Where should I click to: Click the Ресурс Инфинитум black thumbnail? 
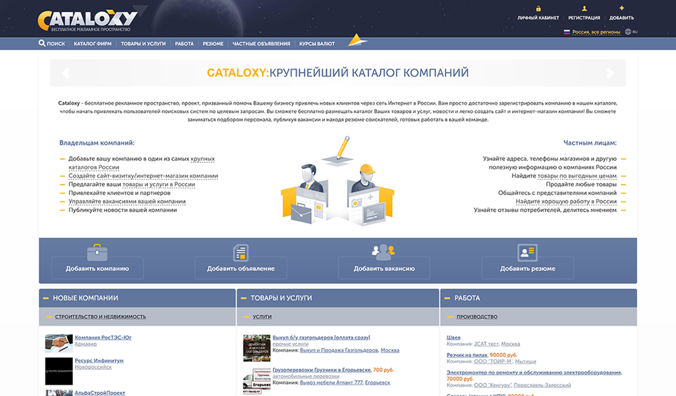coord(59,371)
